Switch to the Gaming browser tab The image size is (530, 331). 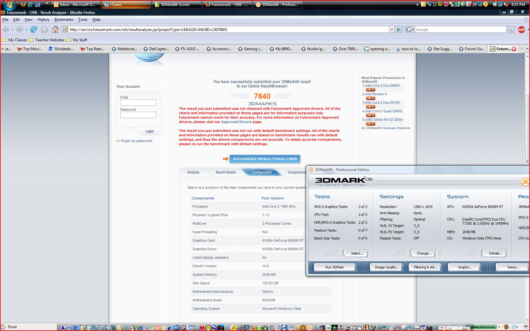point(251,49)
